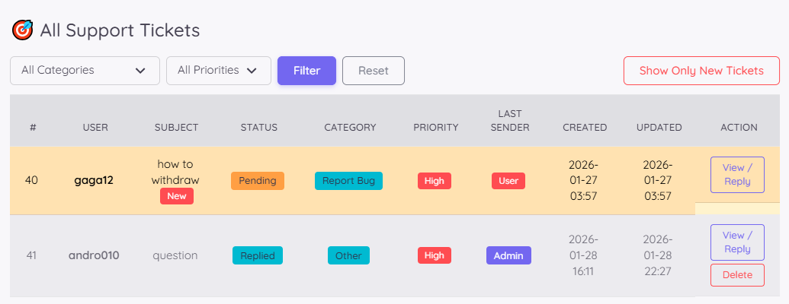The height and width of the screenshot is (304, 789).
Task: Click the Pending status badge
Action: (258, 181)
